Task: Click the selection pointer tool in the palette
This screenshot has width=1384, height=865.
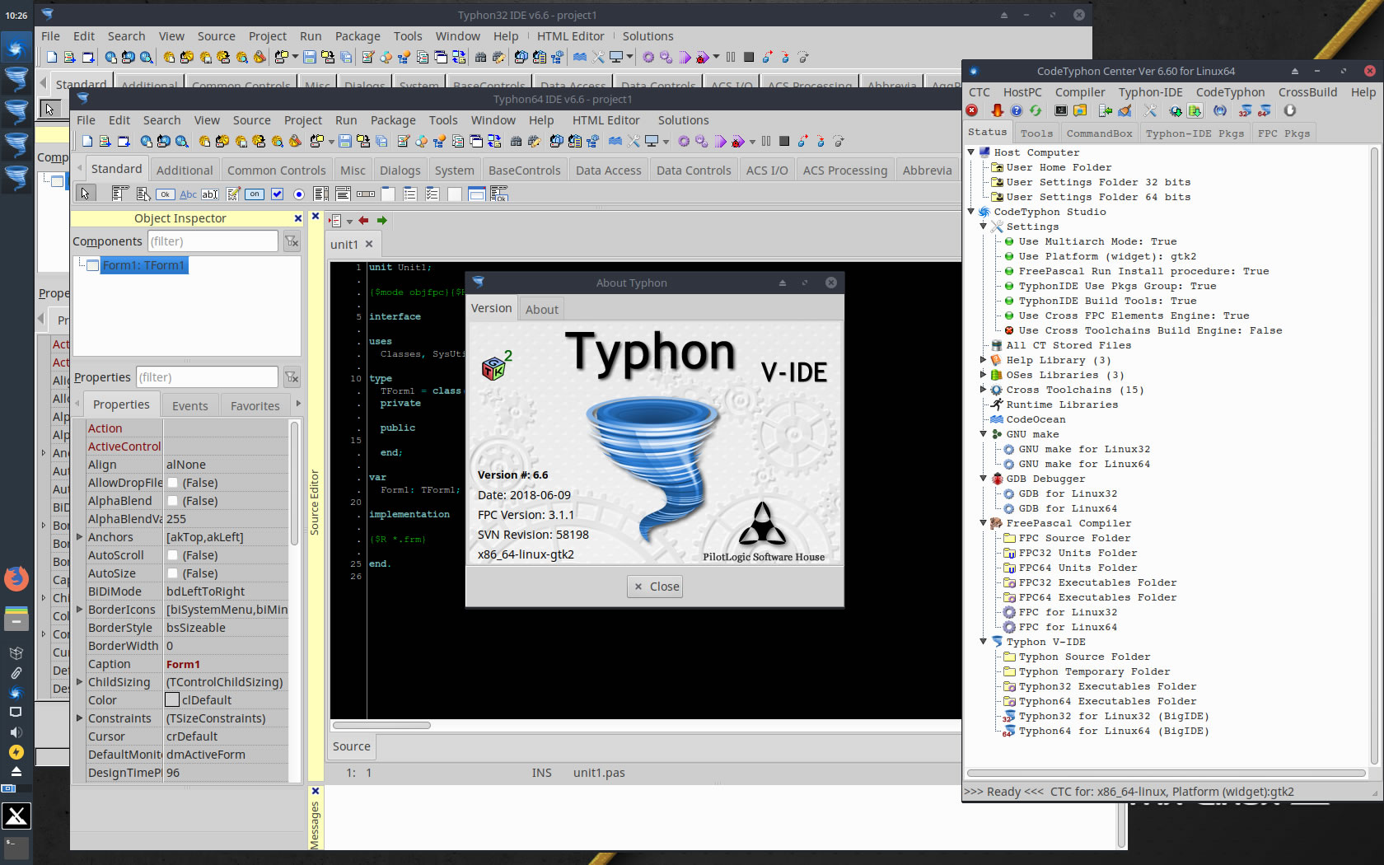Action: click(x=85, y=194)
